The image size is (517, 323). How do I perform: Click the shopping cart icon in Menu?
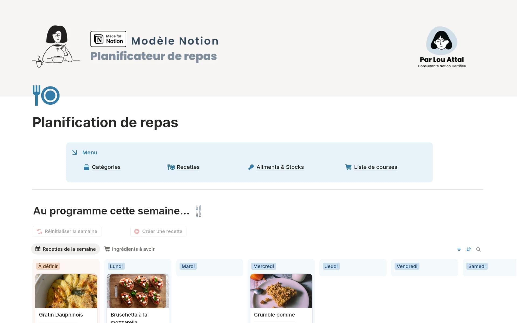[x=348, y=167]
